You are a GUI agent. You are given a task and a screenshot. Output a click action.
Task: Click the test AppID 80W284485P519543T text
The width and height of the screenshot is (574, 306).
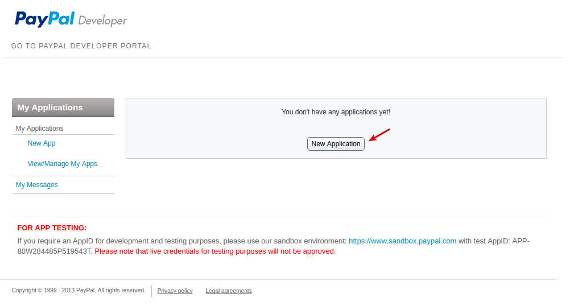(54, 251)
